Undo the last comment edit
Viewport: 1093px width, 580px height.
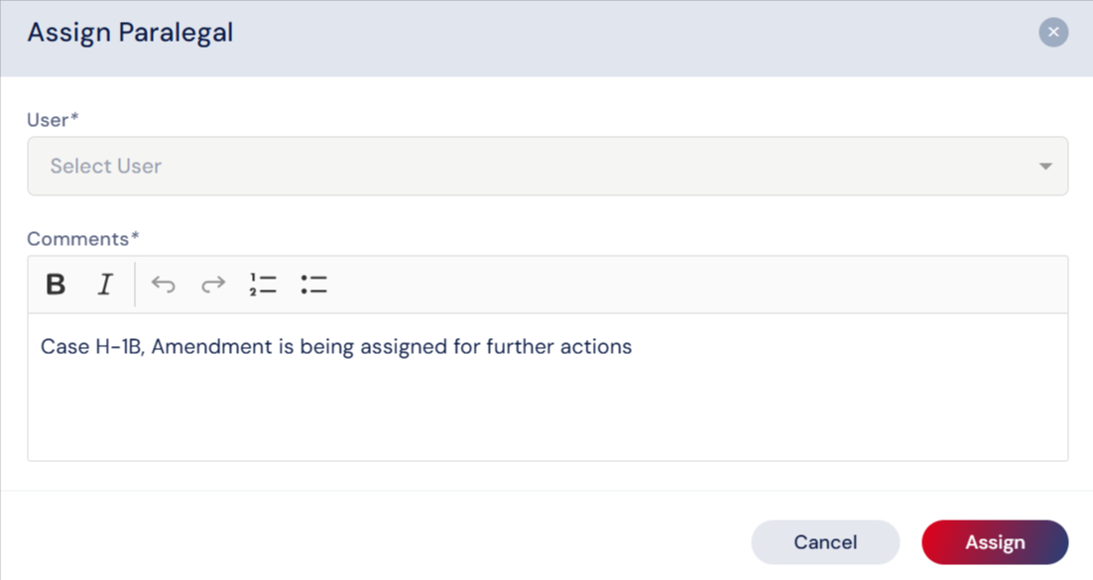coord(164,285)
